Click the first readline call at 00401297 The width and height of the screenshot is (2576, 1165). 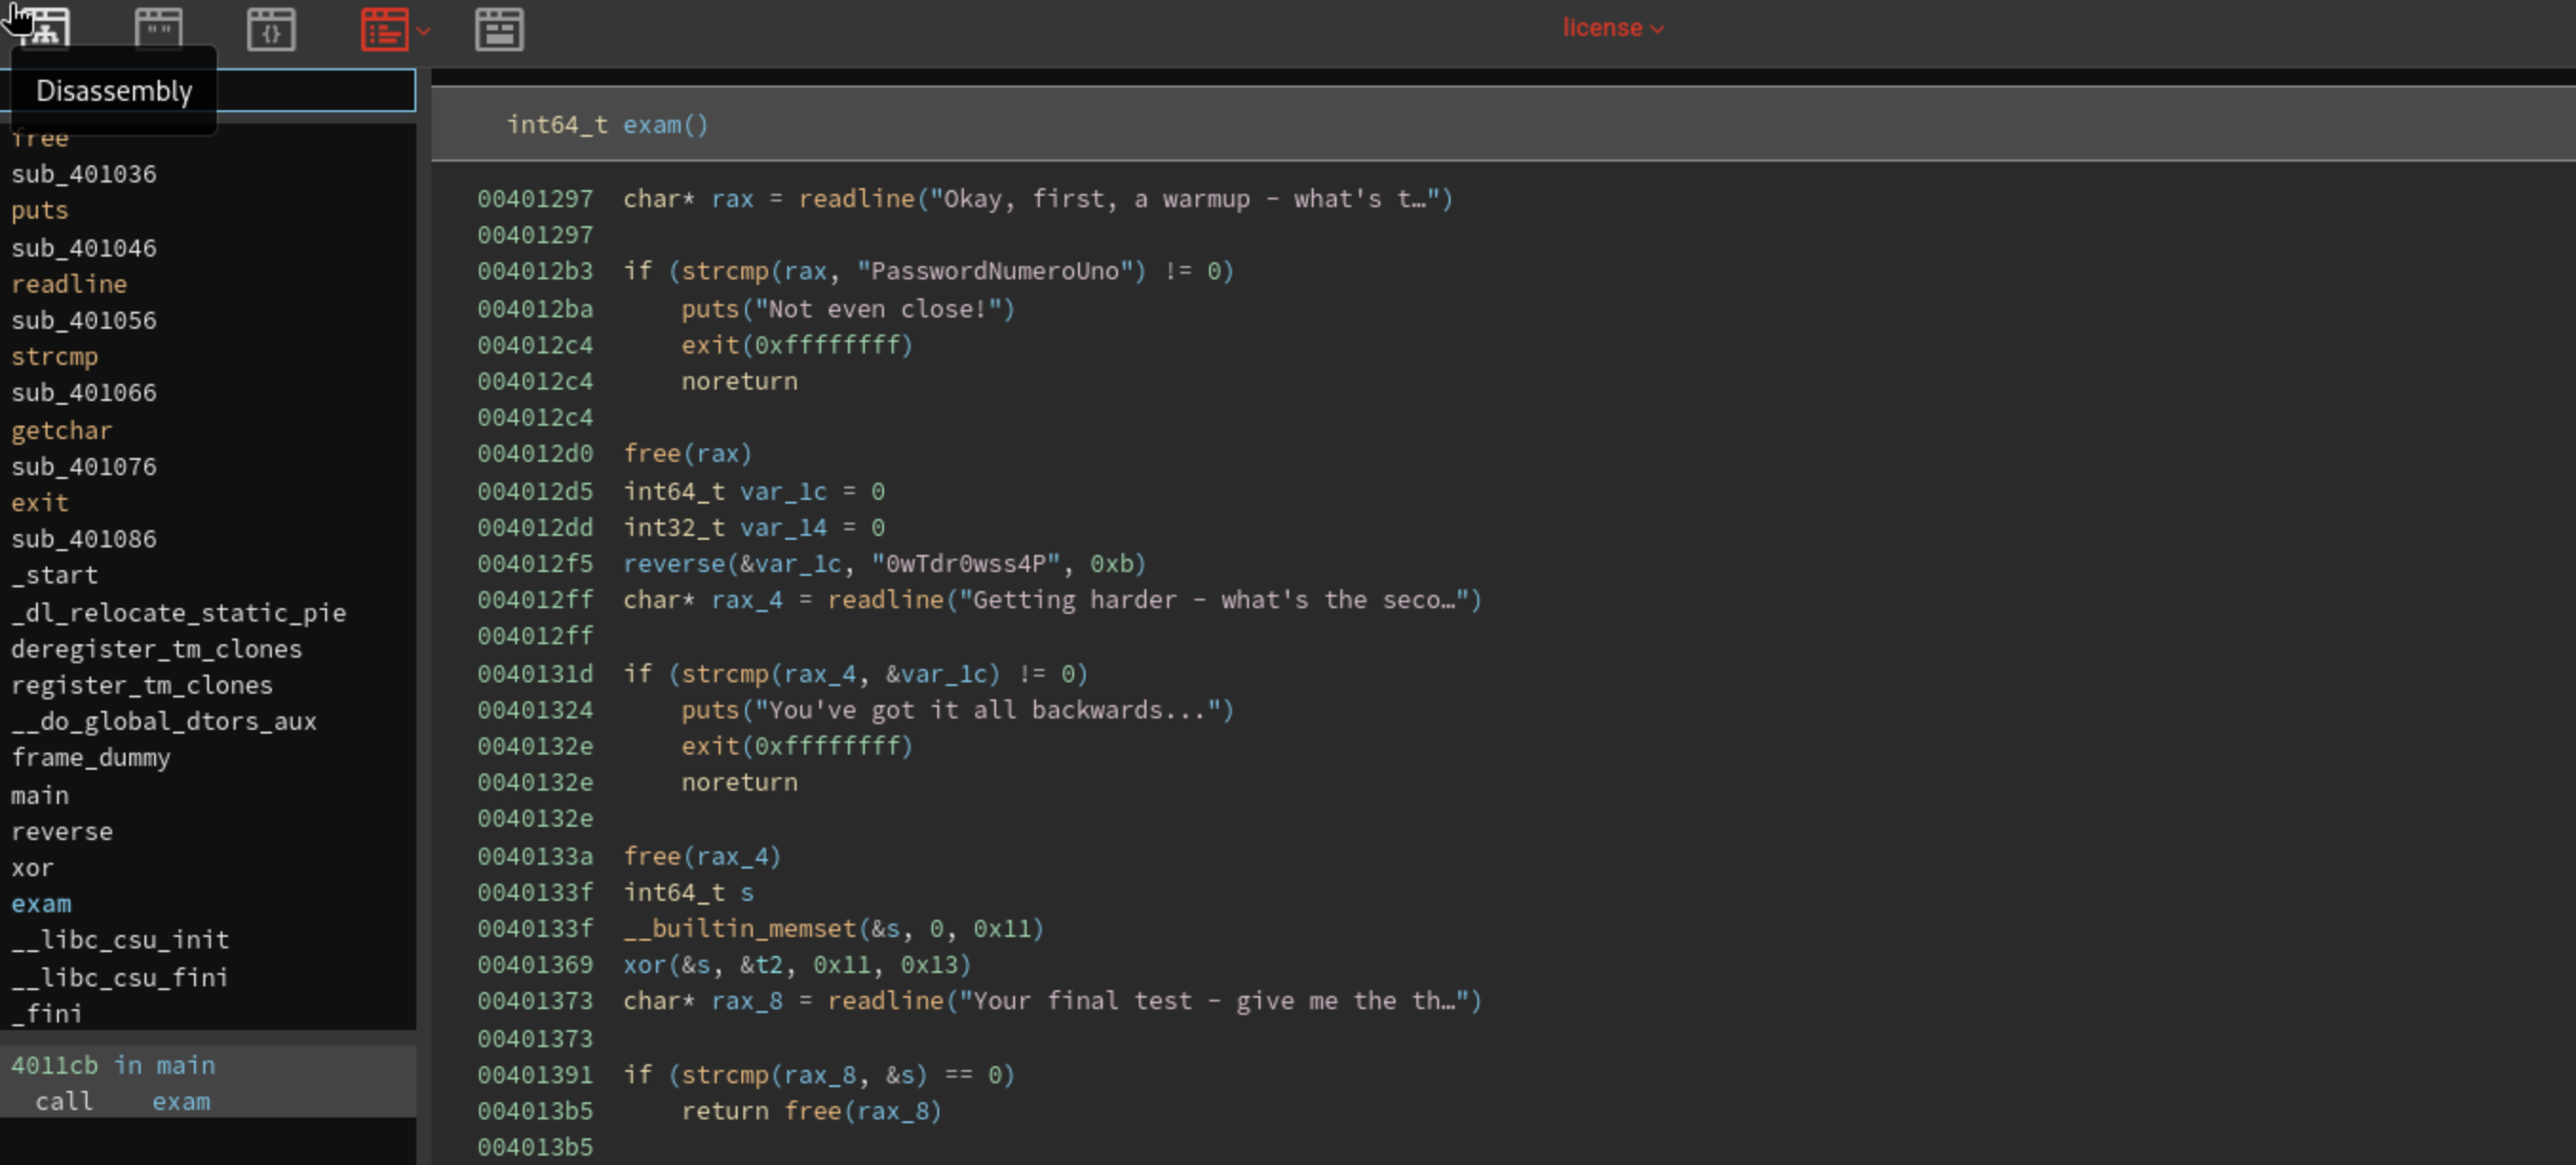point(1125,198)
